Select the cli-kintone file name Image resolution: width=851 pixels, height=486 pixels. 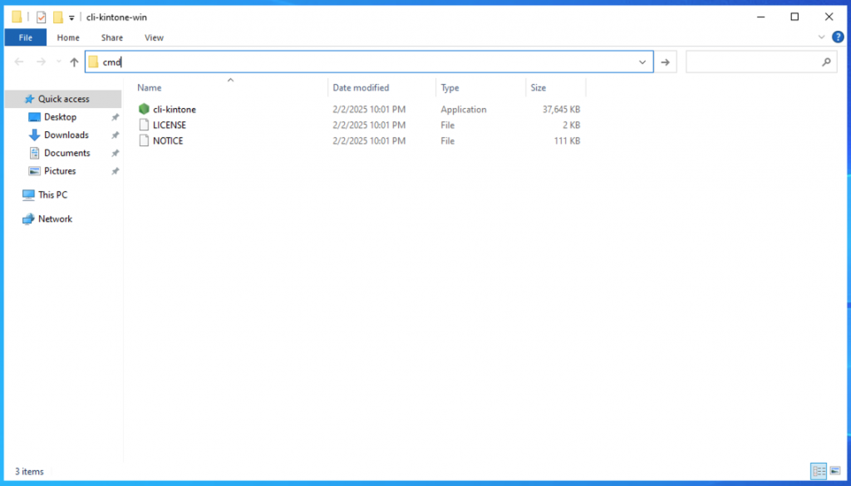click(175, 110)
